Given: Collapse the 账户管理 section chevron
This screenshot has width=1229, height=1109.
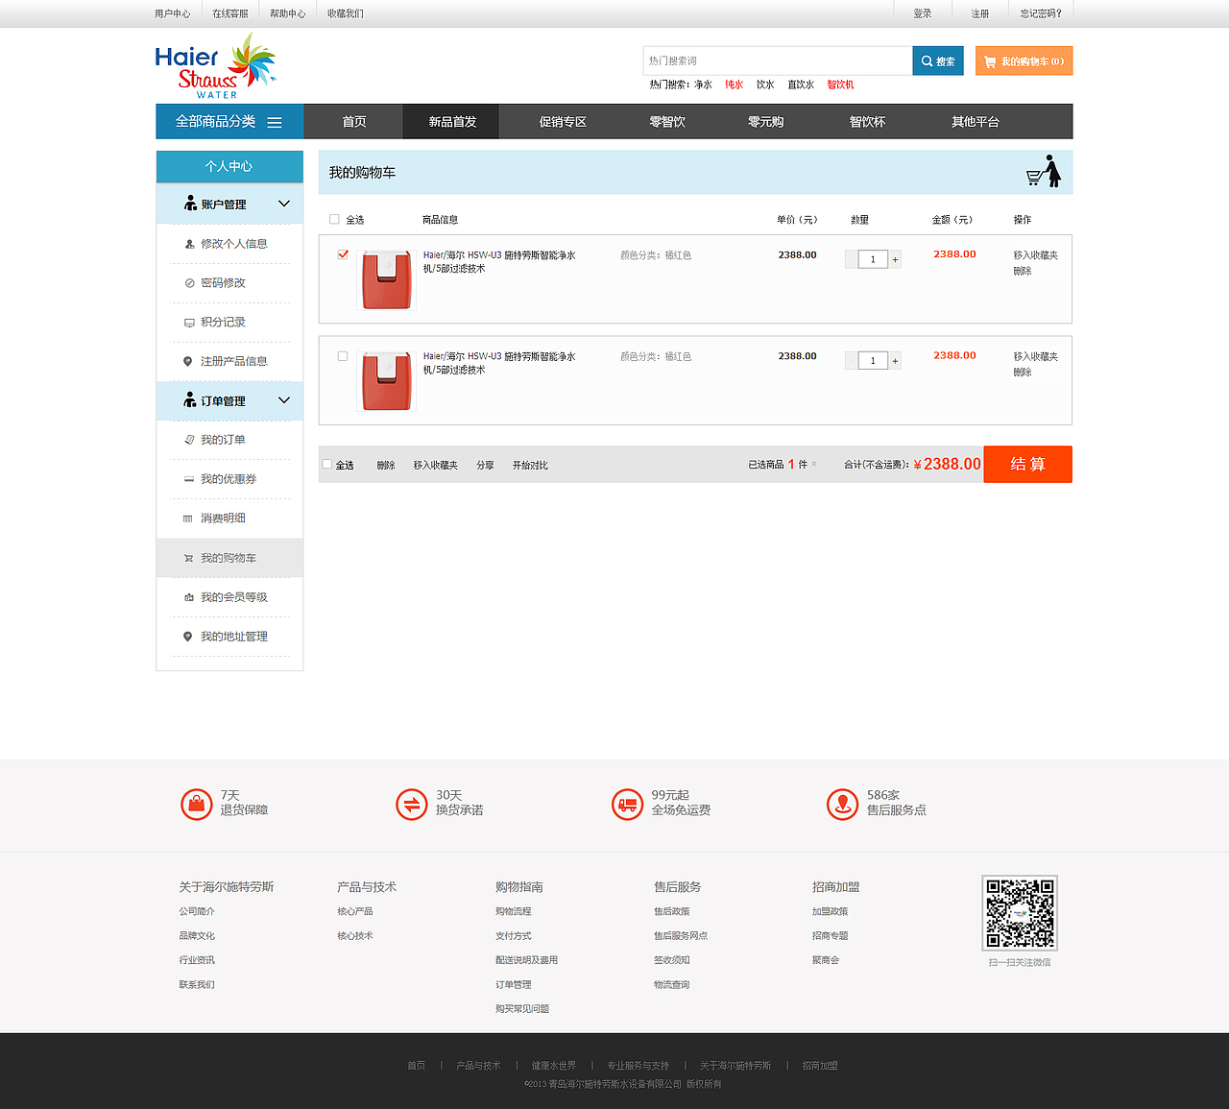Looking at the screenshot, I should coord(284,204).
